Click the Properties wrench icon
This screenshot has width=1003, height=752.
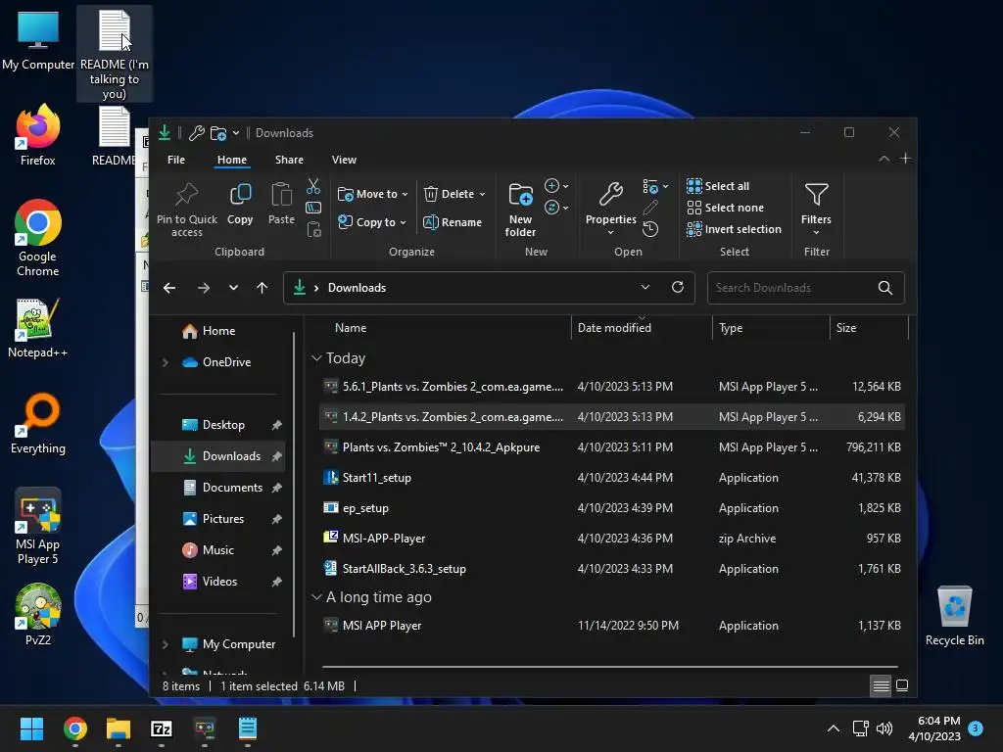[611, 194]
